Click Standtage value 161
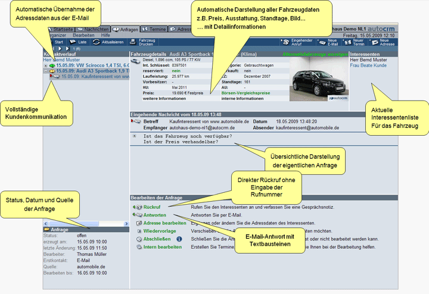This screenshot has height=294, width=429. (247, 82)
